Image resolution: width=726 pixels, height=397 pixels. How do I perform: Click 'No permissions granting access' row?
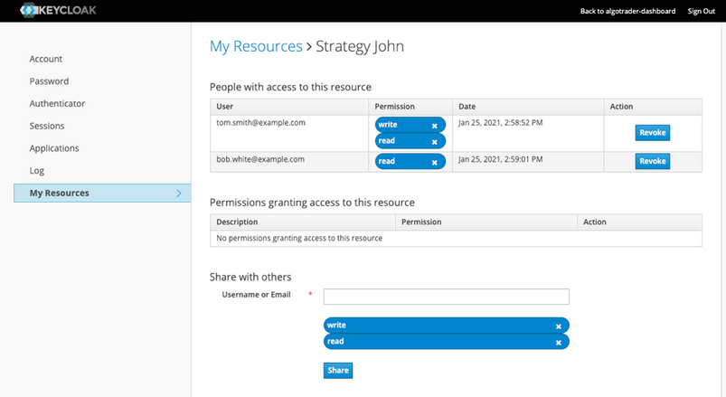pos(456,238)
